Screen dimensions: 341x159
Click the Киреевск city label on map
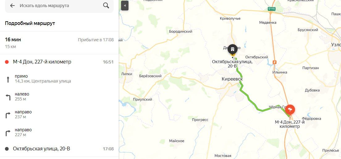coord(232,79)
